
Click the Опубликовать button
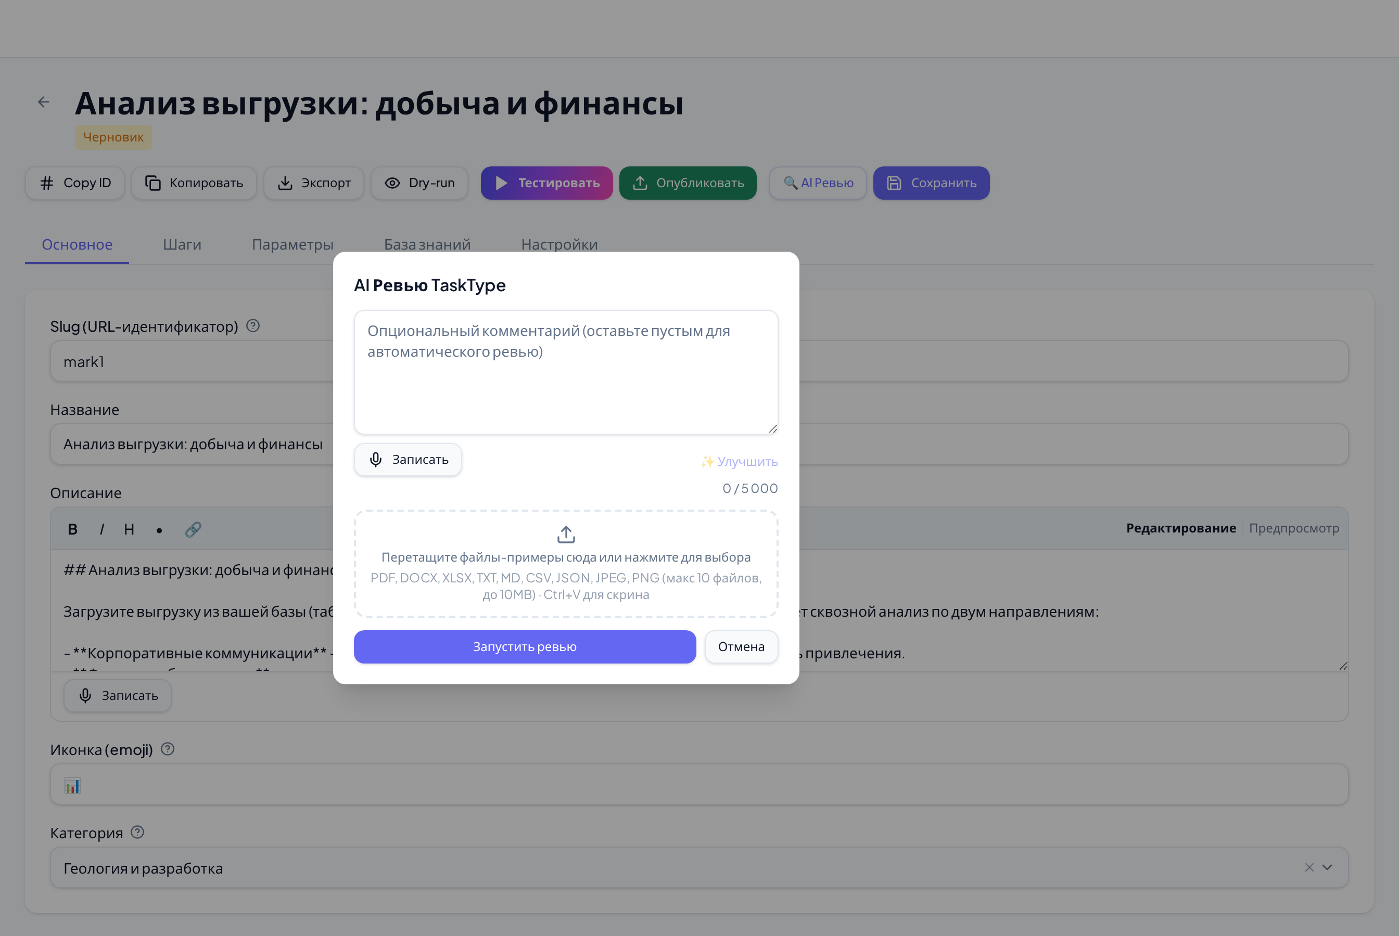tap(688, 183)
